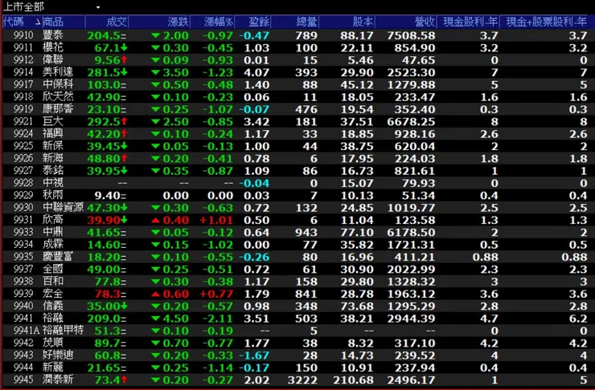
Task: Select stock name 美利達
Action: 58,72
